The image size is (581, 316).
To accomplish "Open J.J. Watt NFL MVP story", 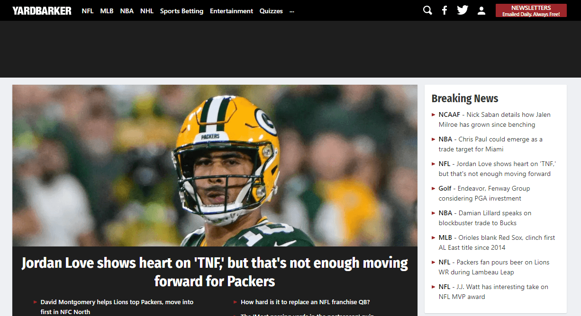I will [x=493, y=292].
